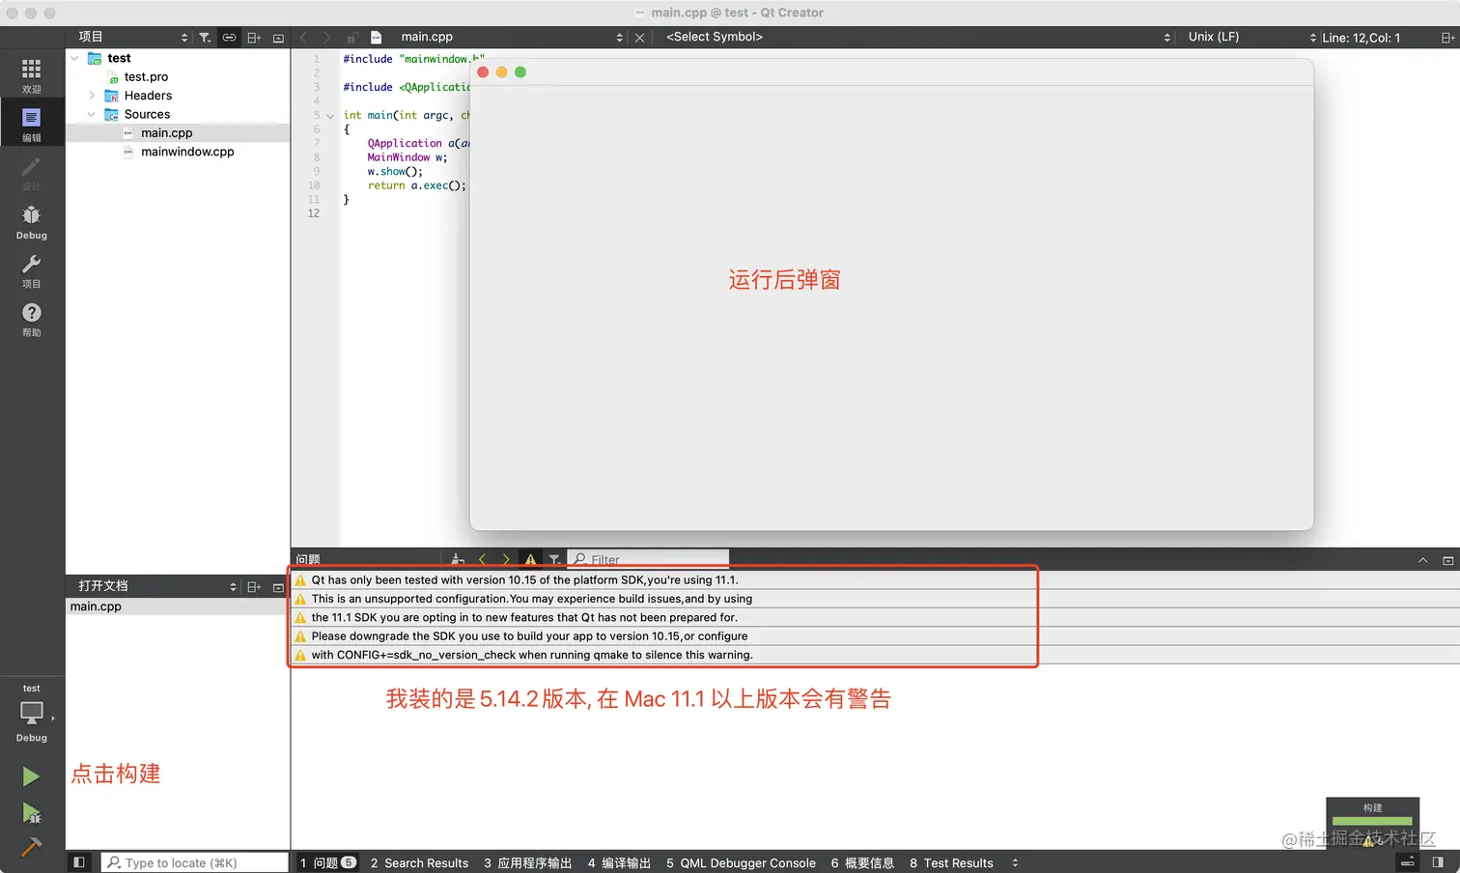Image resolution: width=1460 pixels, height=873 pixels.
Task: Toggle synchronize with editor link icon
Action: [x=229, y=38]
